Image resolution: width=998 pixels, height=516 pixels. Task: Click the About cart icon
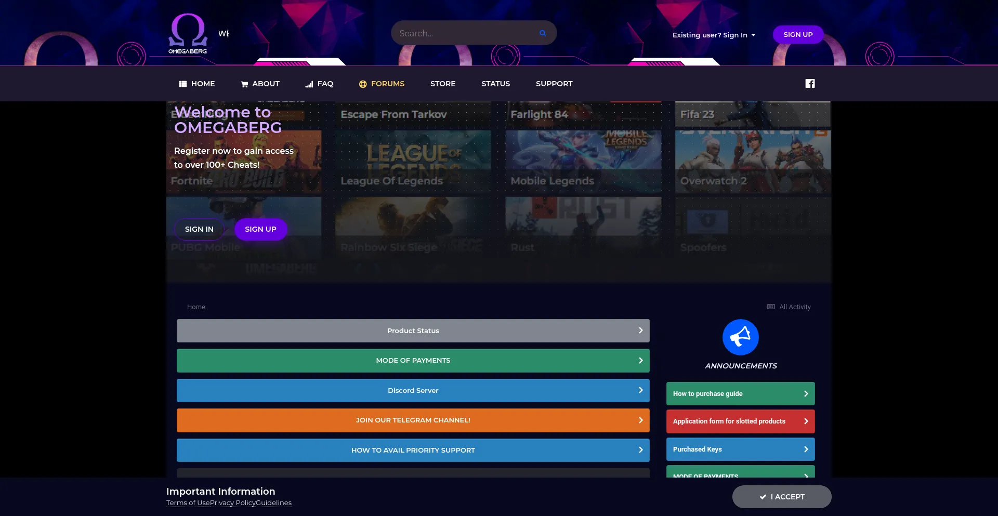pyautogui.click(x=244, y=84)
